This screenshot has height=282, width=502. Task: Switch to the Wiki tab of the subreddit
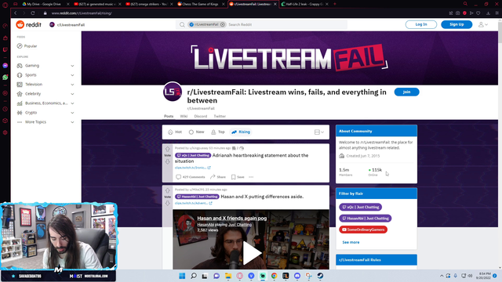tap(184, 117)
